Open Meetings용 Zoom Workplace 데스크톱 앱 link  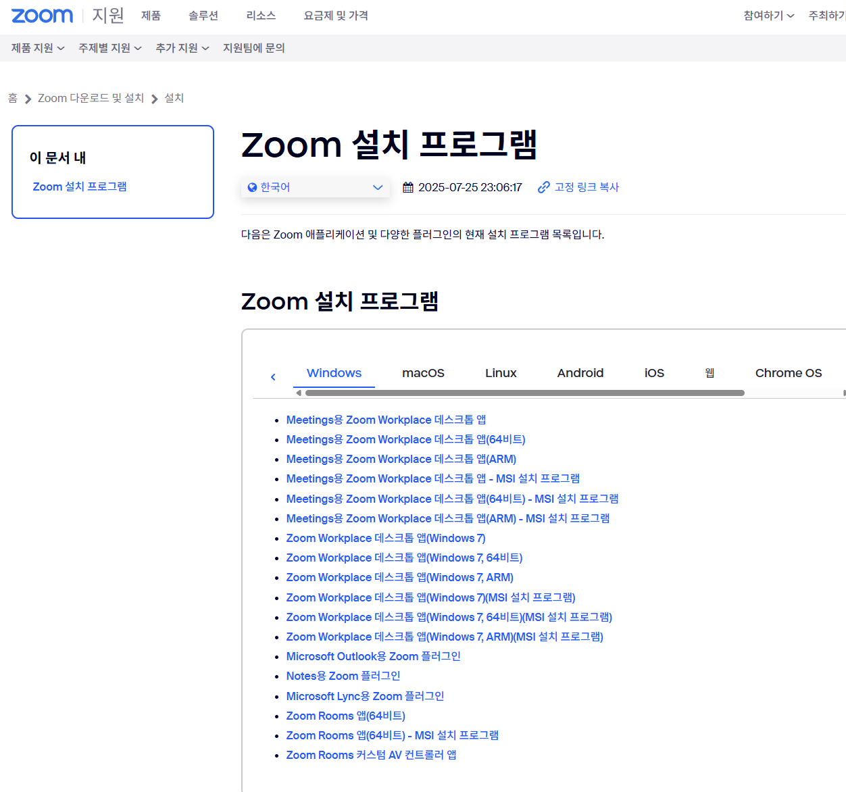[x=386, y=420]
